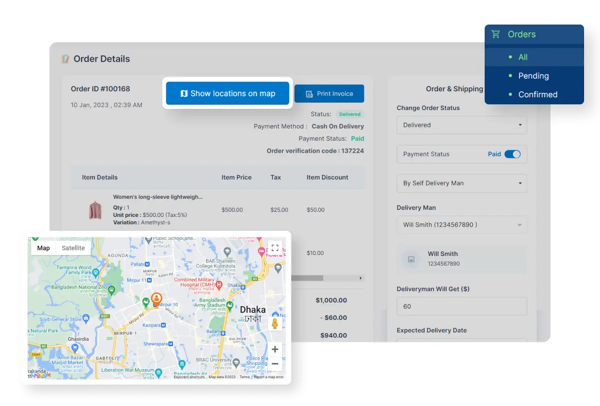Click the Orders cart icon in sidebar
This screenshot has width=600, height=406.
tap(496, 34)
